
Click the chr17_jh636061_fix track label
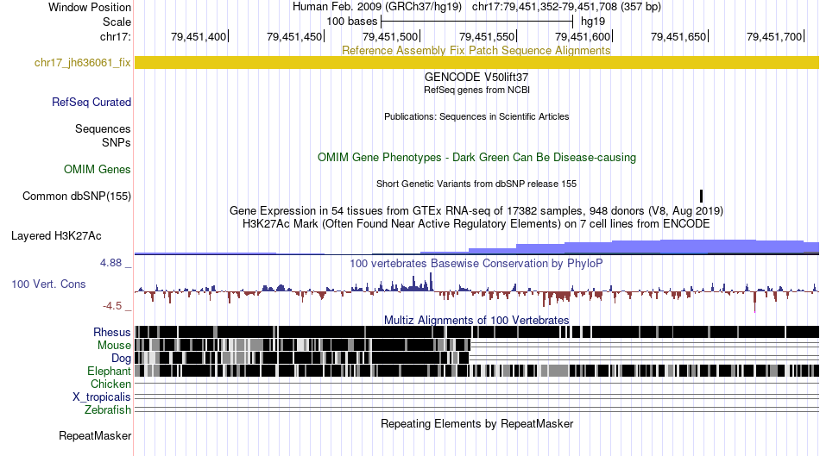pyautogui.click(x=82, y=63)
